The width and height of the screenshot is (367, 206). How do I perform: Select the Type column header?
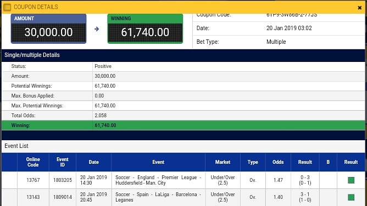[x=253, y=162]
